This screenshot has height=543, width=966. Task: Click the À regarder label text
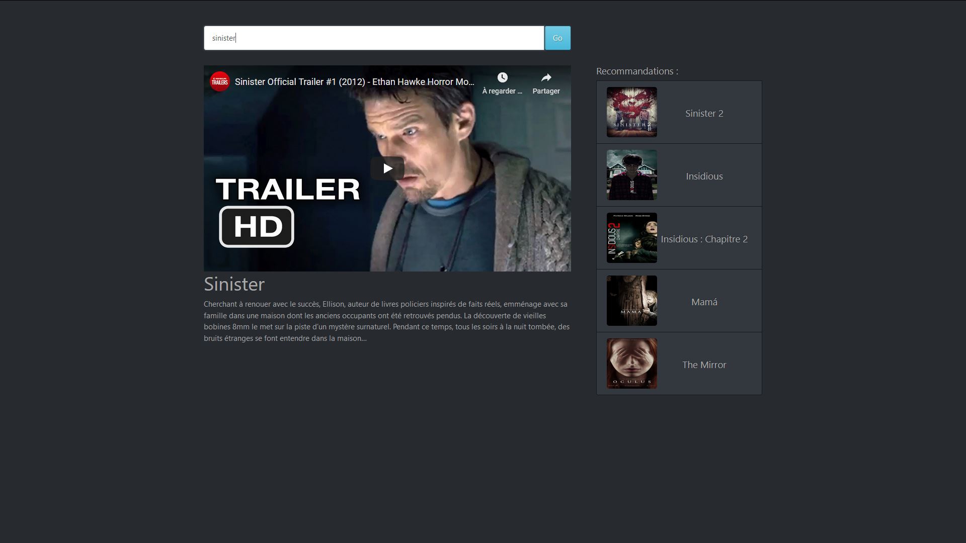pos(502,91)
